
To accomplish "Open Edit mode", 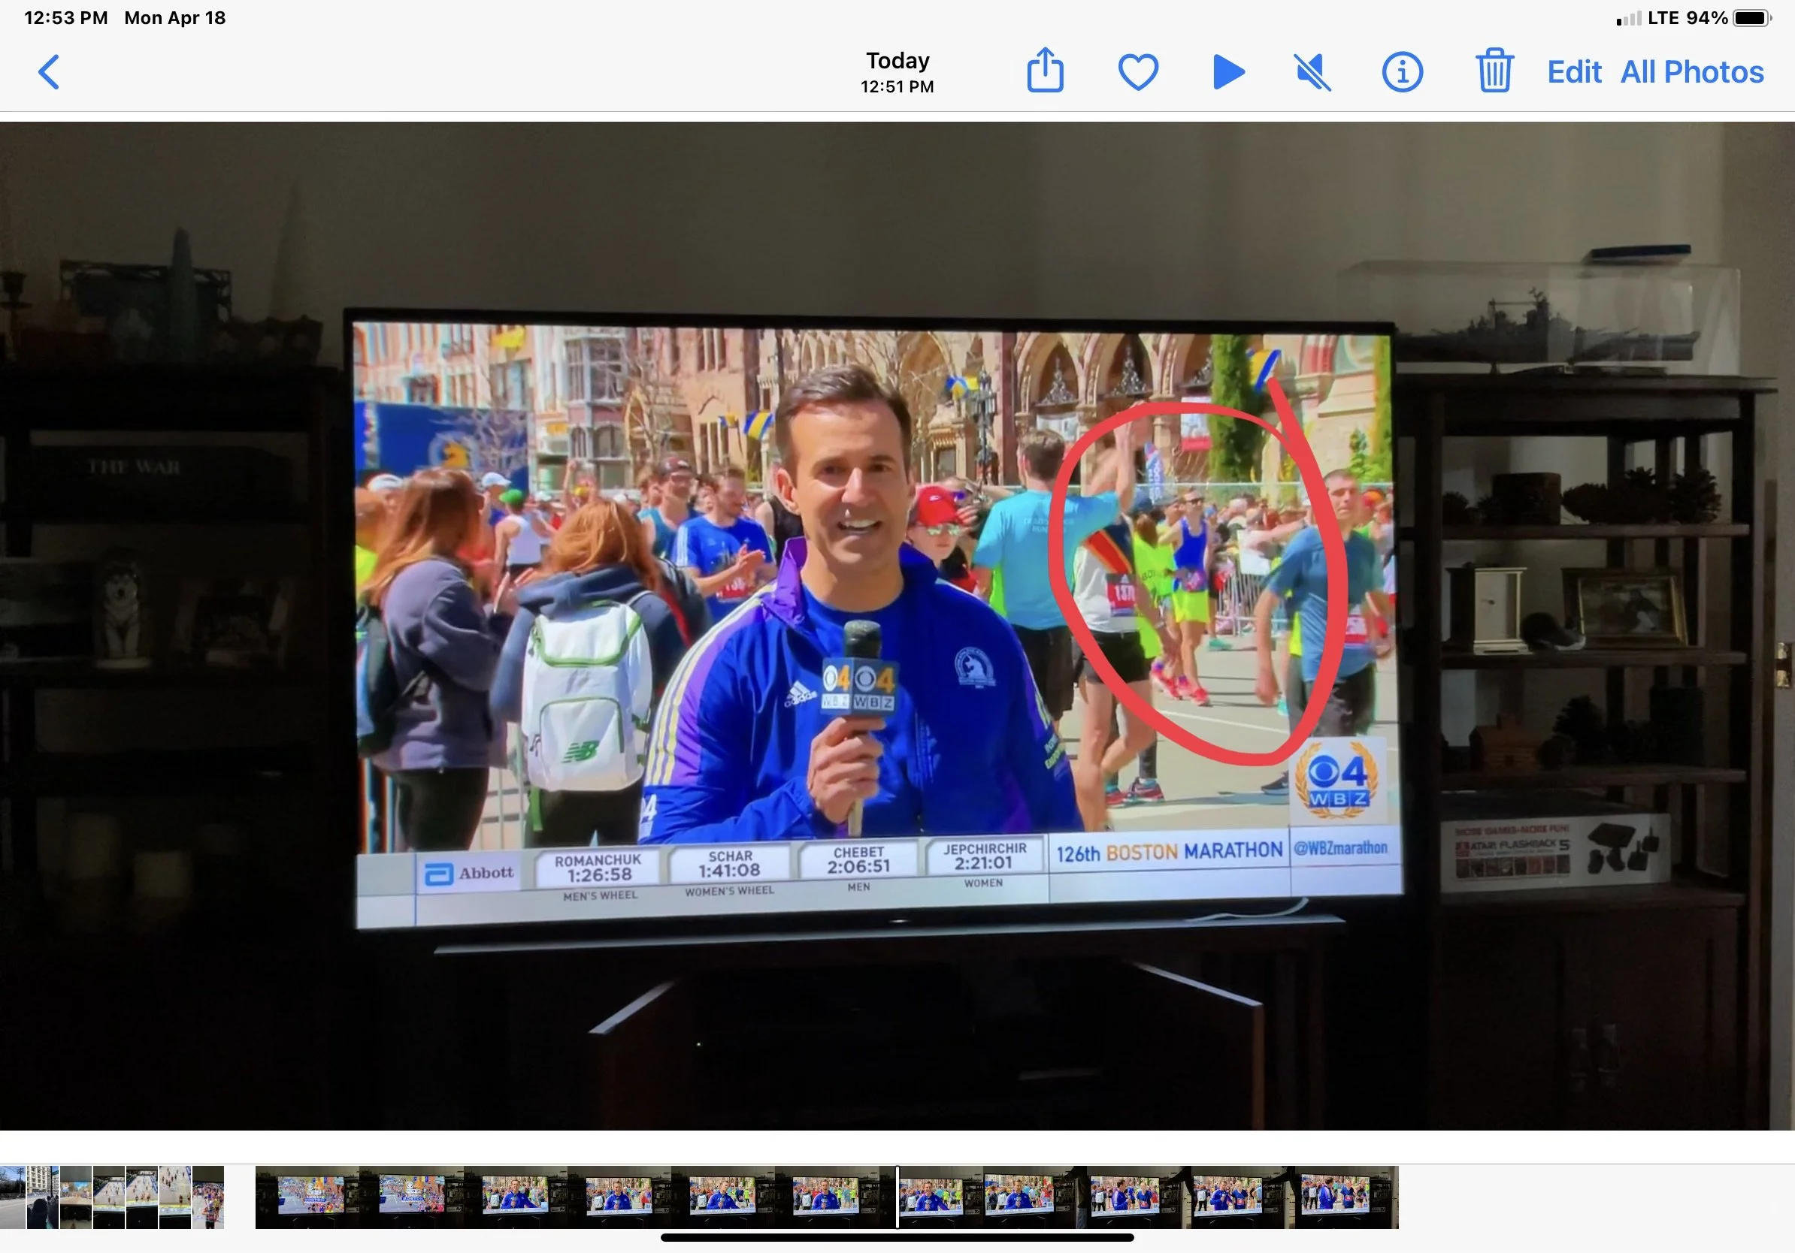I will point(1574,73).
